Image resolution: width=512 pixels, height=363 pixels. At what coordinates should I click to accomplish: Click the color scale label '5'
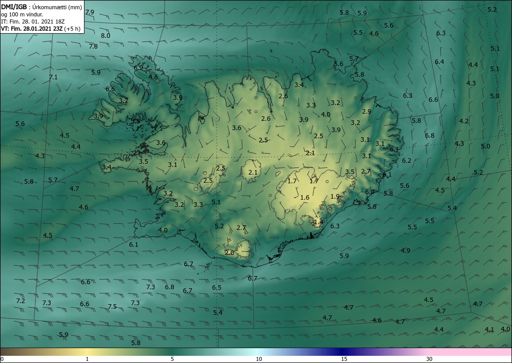172,359
